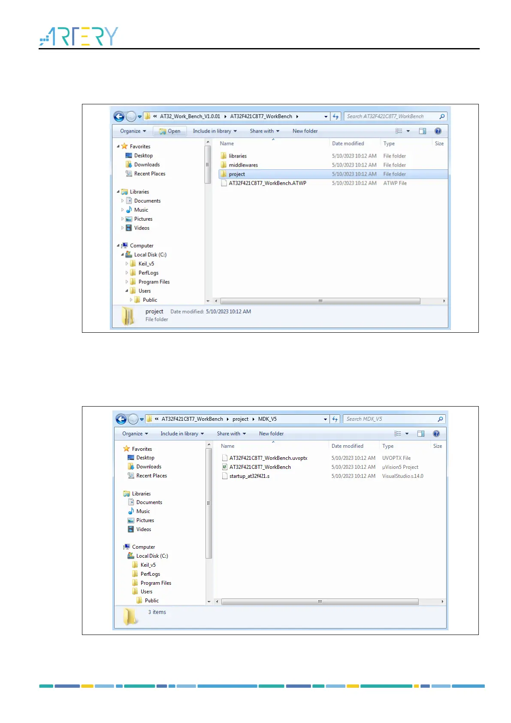
Task: Open address history dropdown in upper window
Action: (x=326, y=116)
